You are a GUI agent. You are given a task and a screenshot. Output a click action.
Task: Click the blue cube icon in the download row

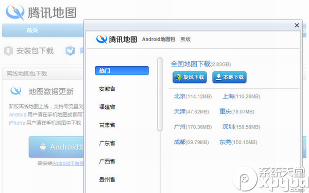[70, 51]
